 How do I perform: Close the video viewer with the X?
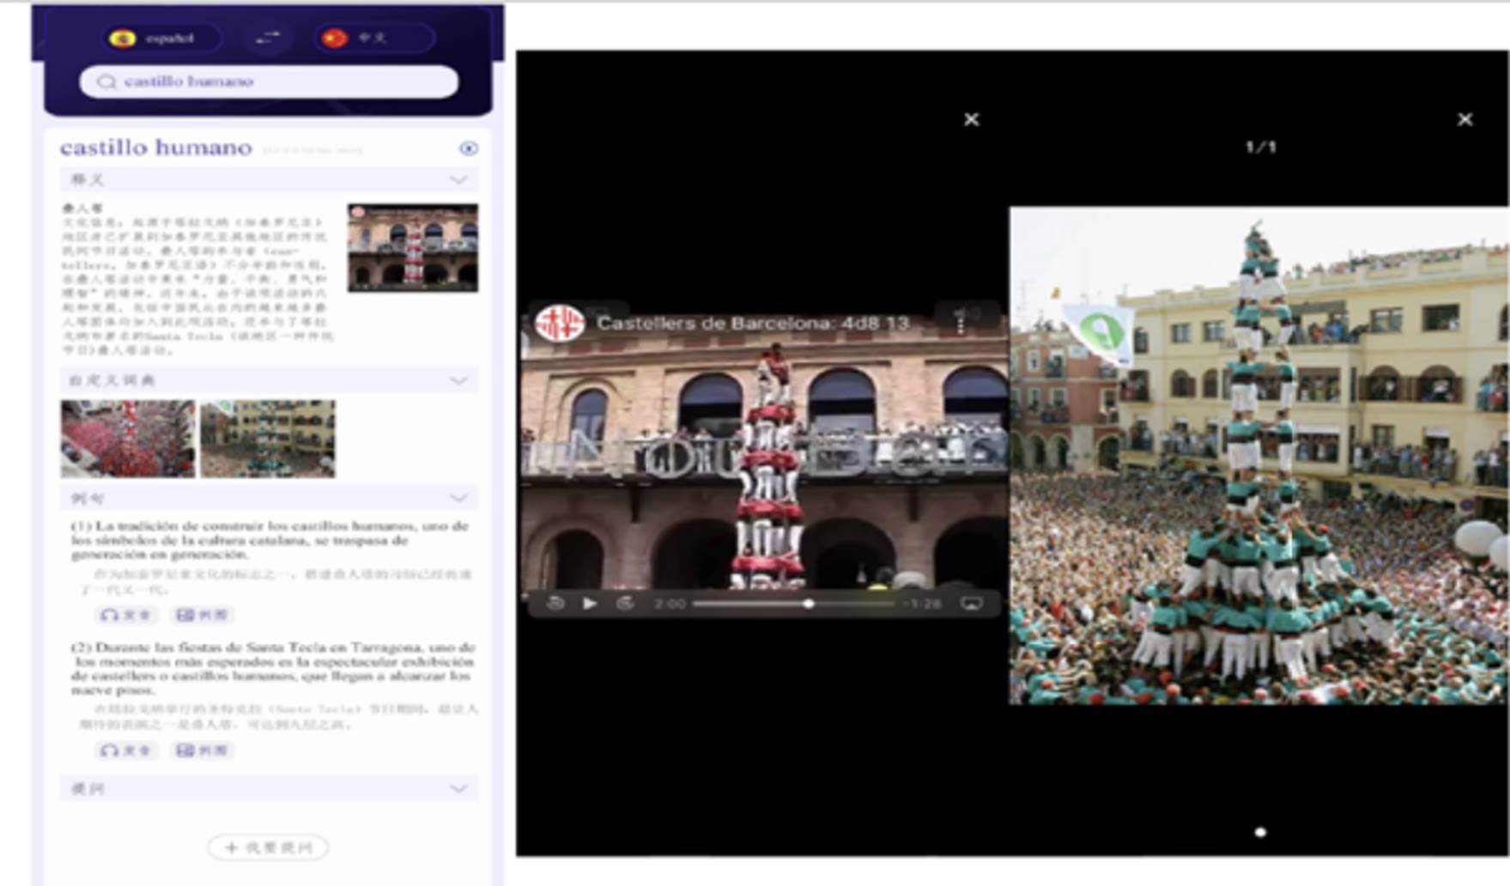971,119
